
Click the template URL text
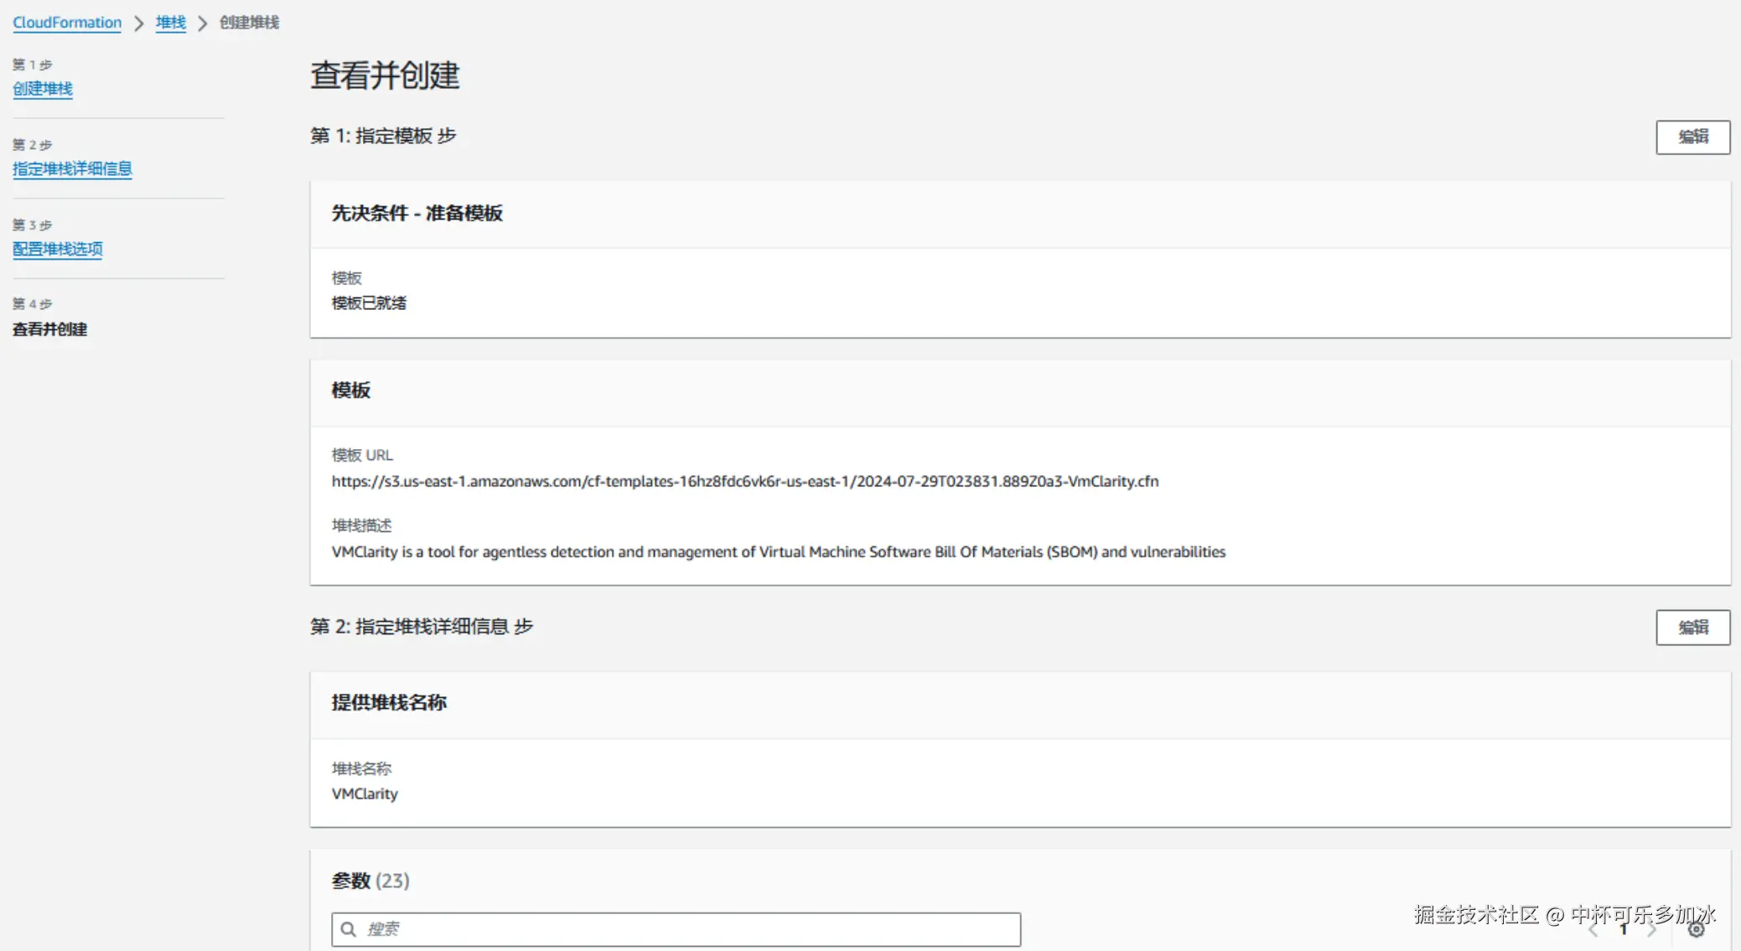coord(744,482)
